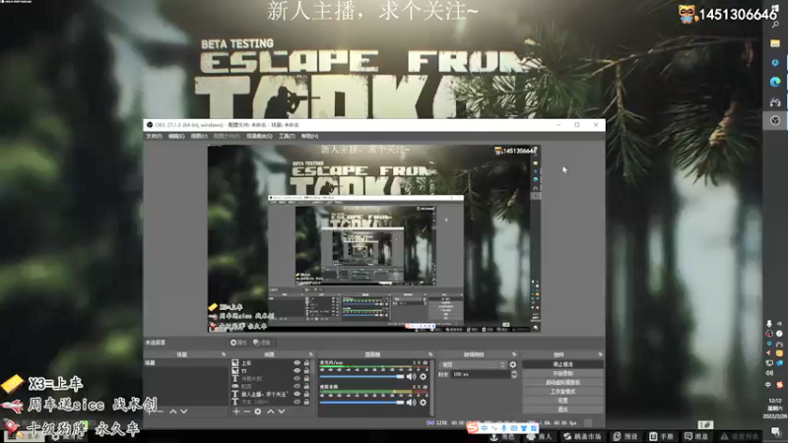Screen dimensions: 788x443
Task: Click the 滤镜 filters button above sources
Action: 262,343
